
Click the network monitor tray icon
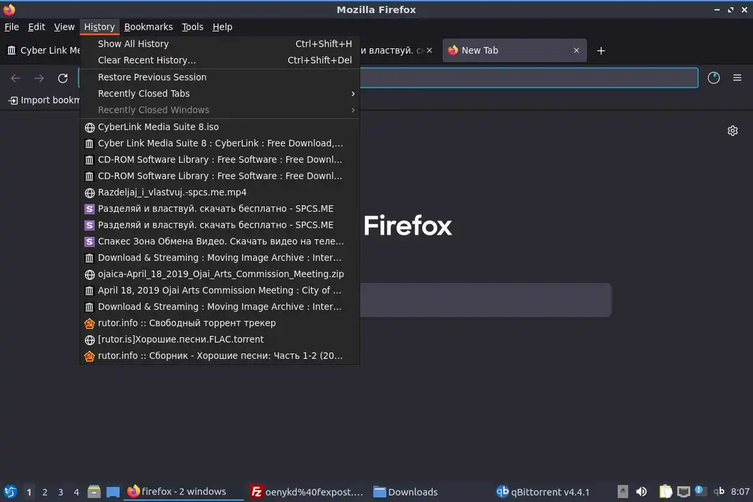tap(683, 492)
